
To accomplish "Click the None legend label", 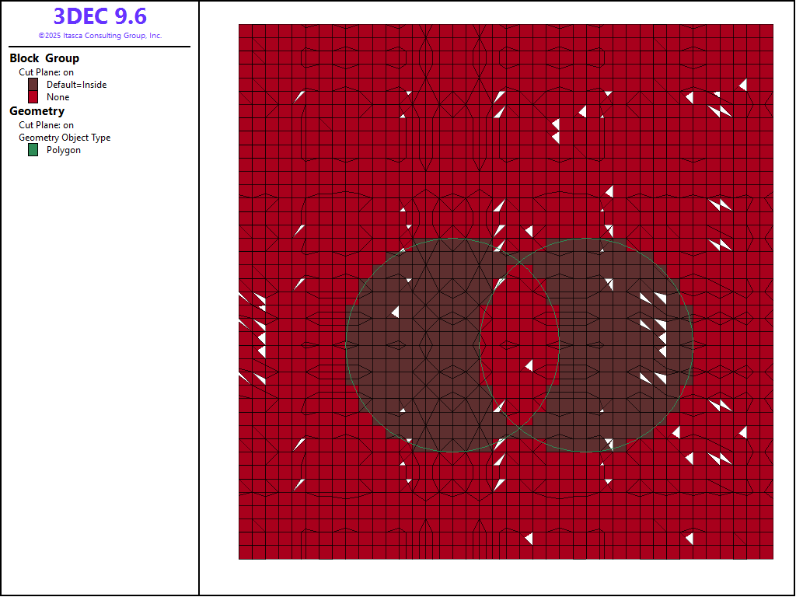I will pos(58,97).
